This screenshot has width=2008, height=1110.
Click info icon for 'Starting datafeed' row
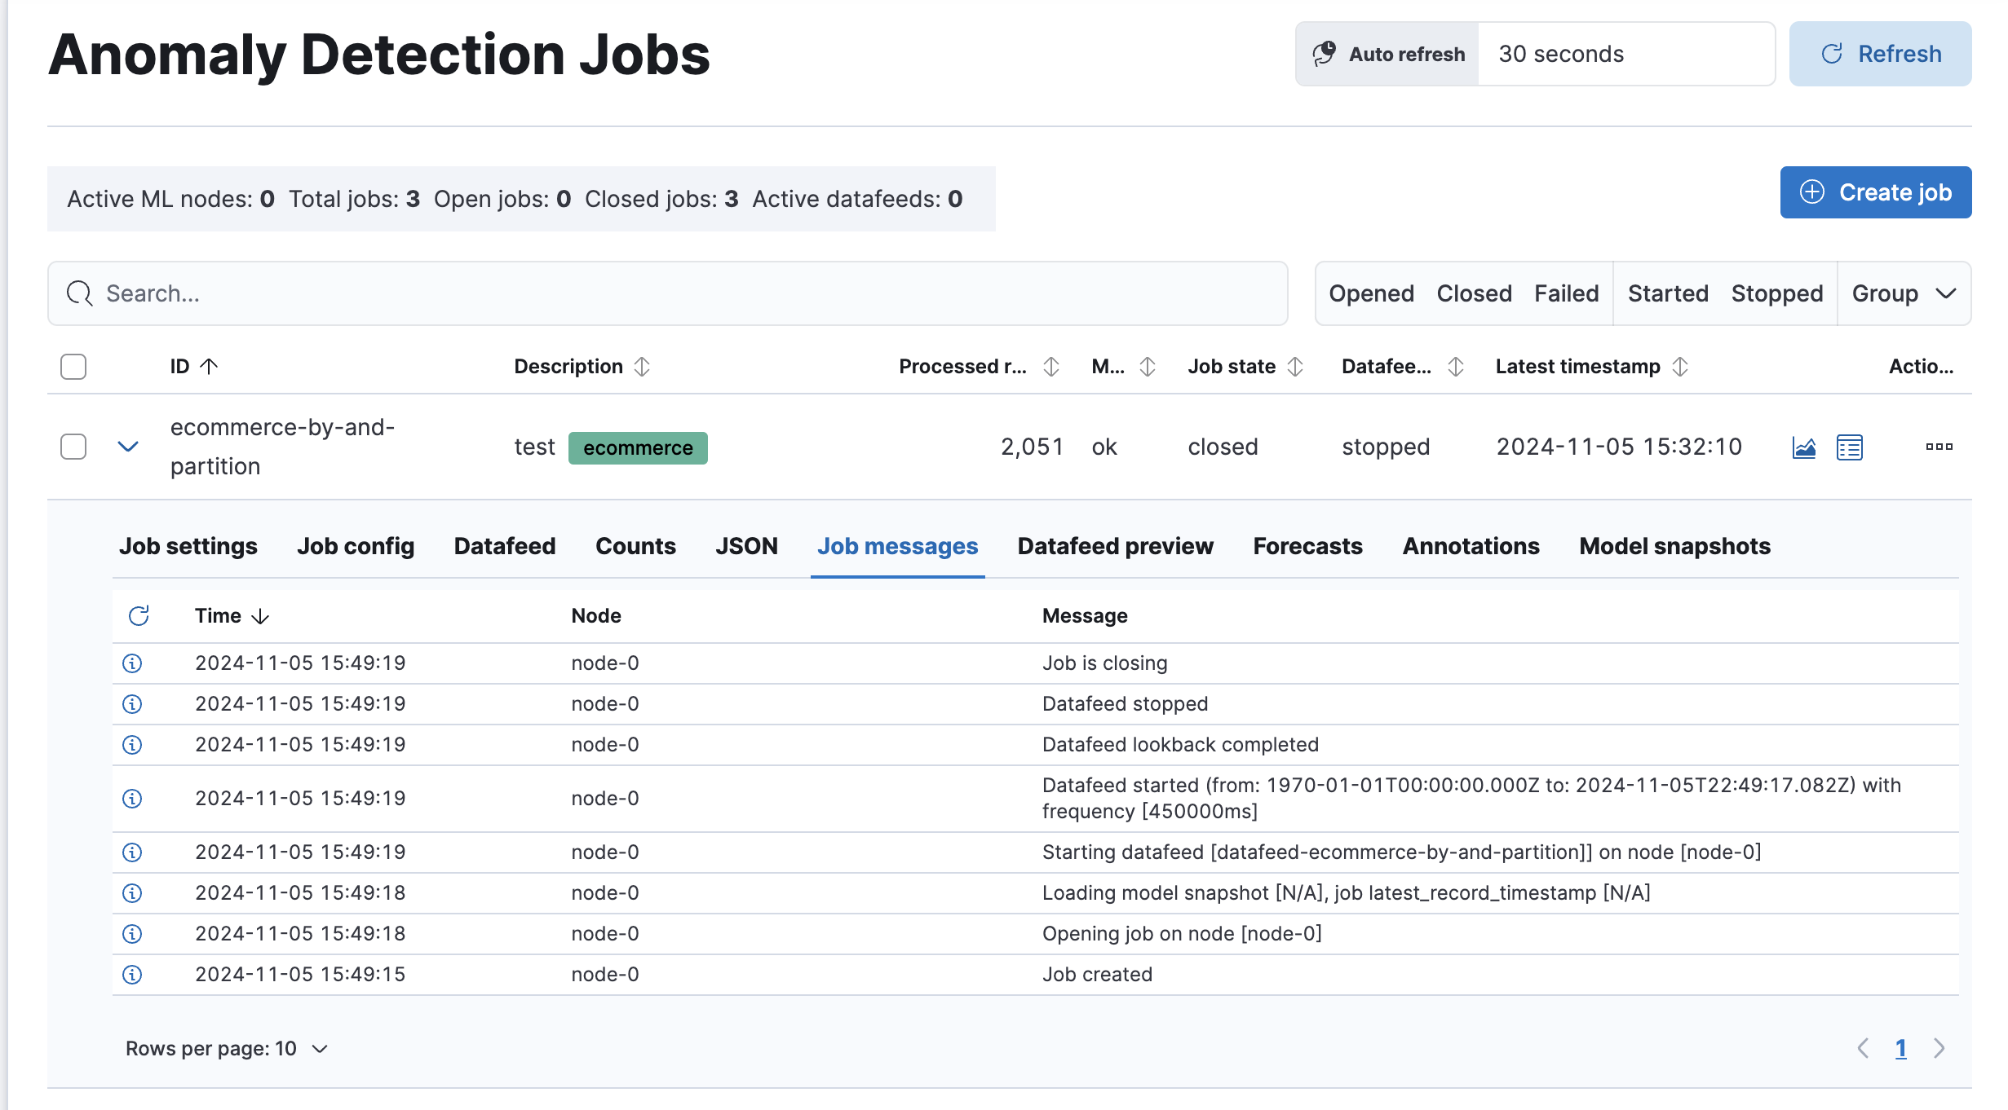pyautogui.click(x=132, y=852)
